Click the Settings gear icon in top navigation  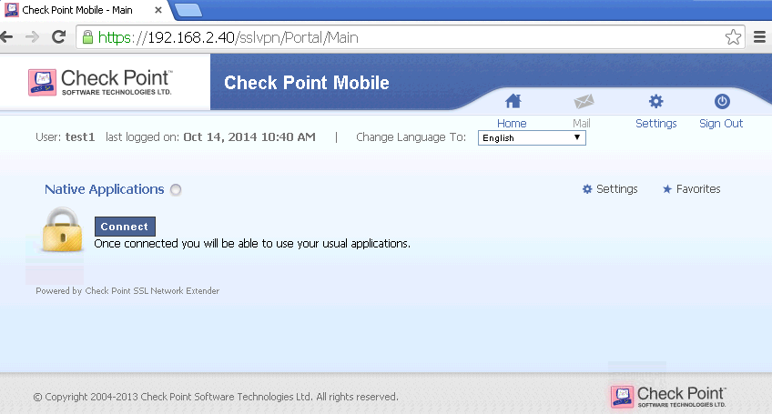655,101
